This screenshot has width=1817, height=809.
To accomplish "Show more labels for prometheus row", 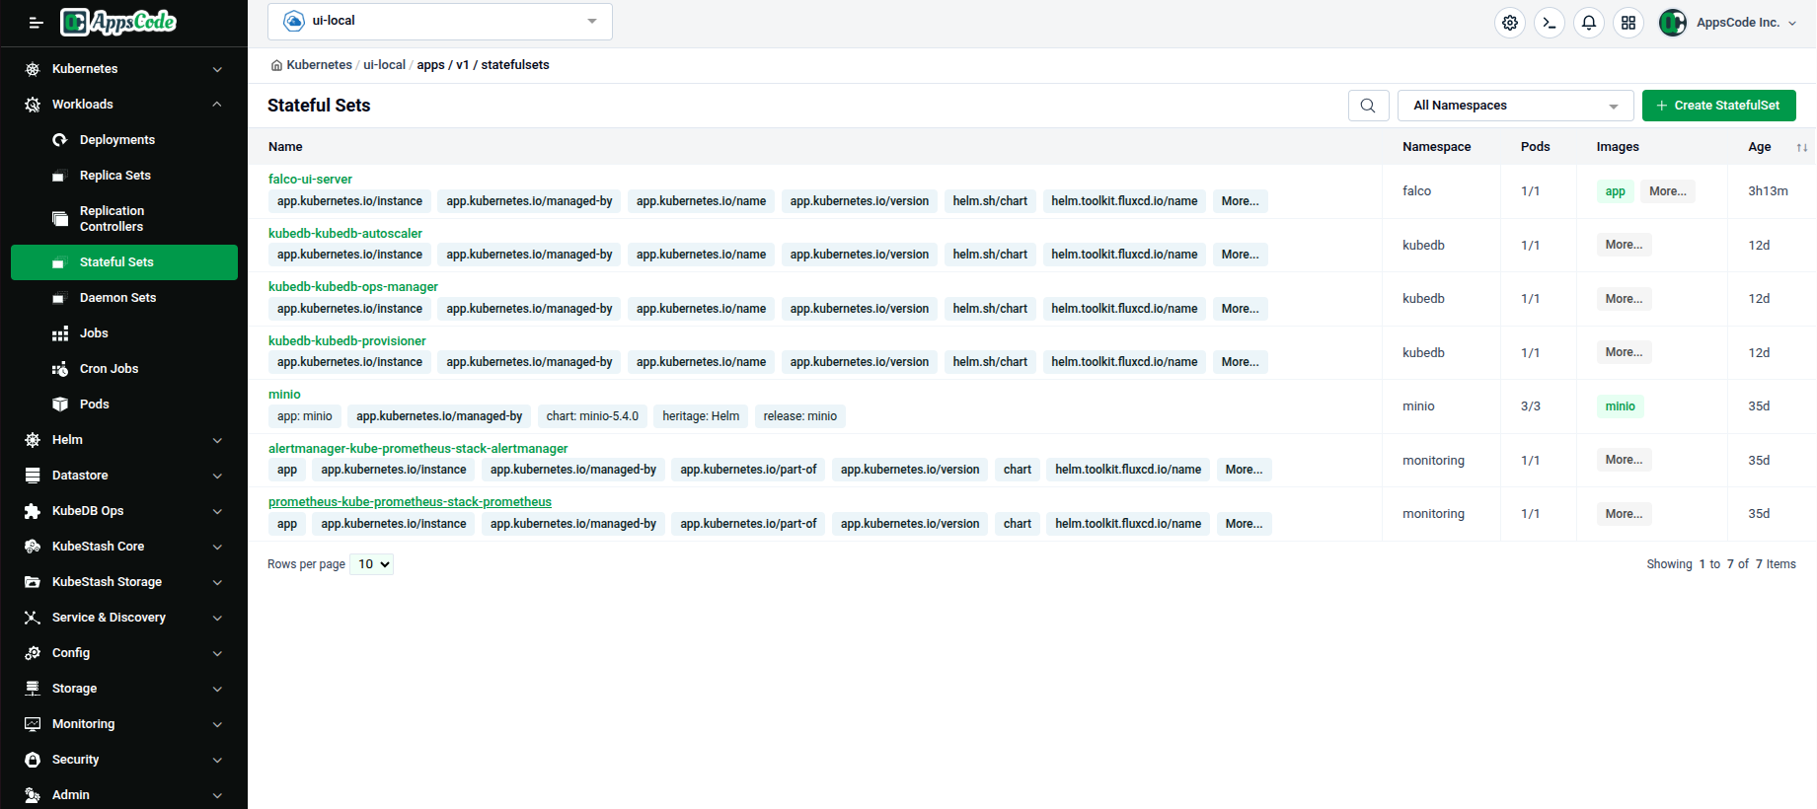I will point(1244,524).
